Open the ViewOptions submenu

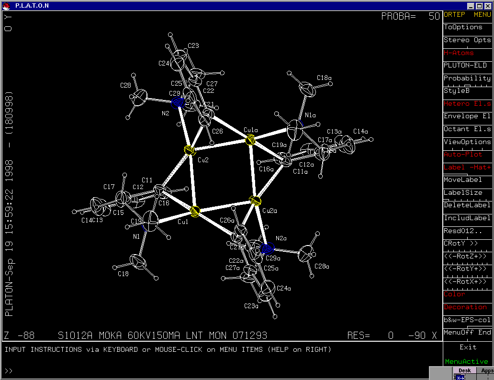(467, 142)
